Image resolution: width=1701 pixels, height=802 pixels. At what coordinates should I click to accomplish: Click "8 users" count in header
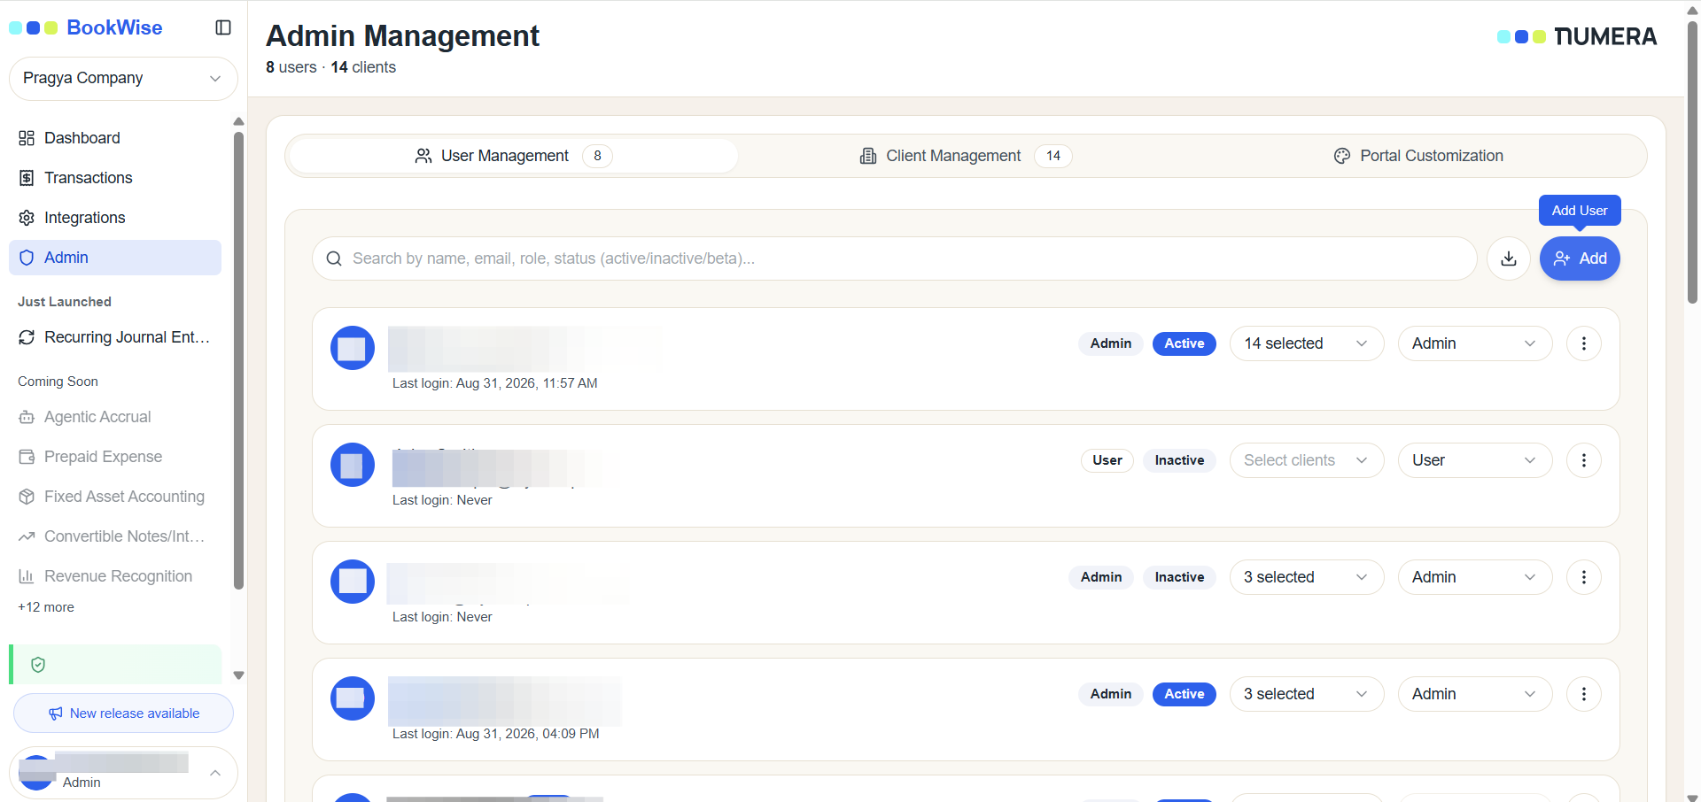(x=291, y=67)
